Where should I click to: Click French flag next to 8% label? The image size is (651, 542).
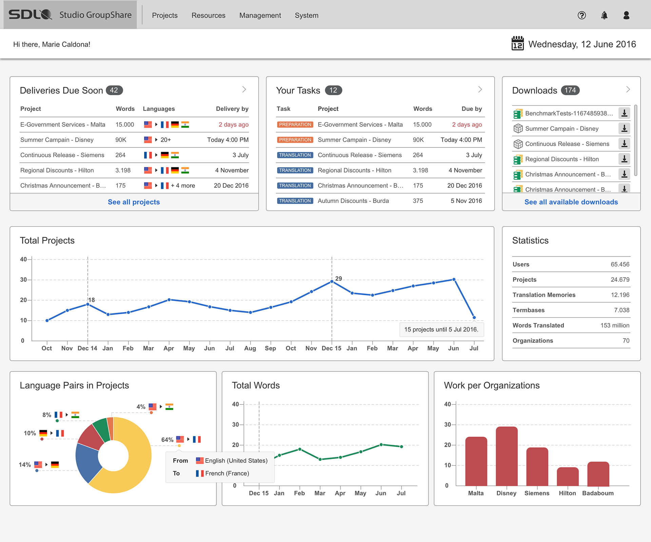point(58,415)
